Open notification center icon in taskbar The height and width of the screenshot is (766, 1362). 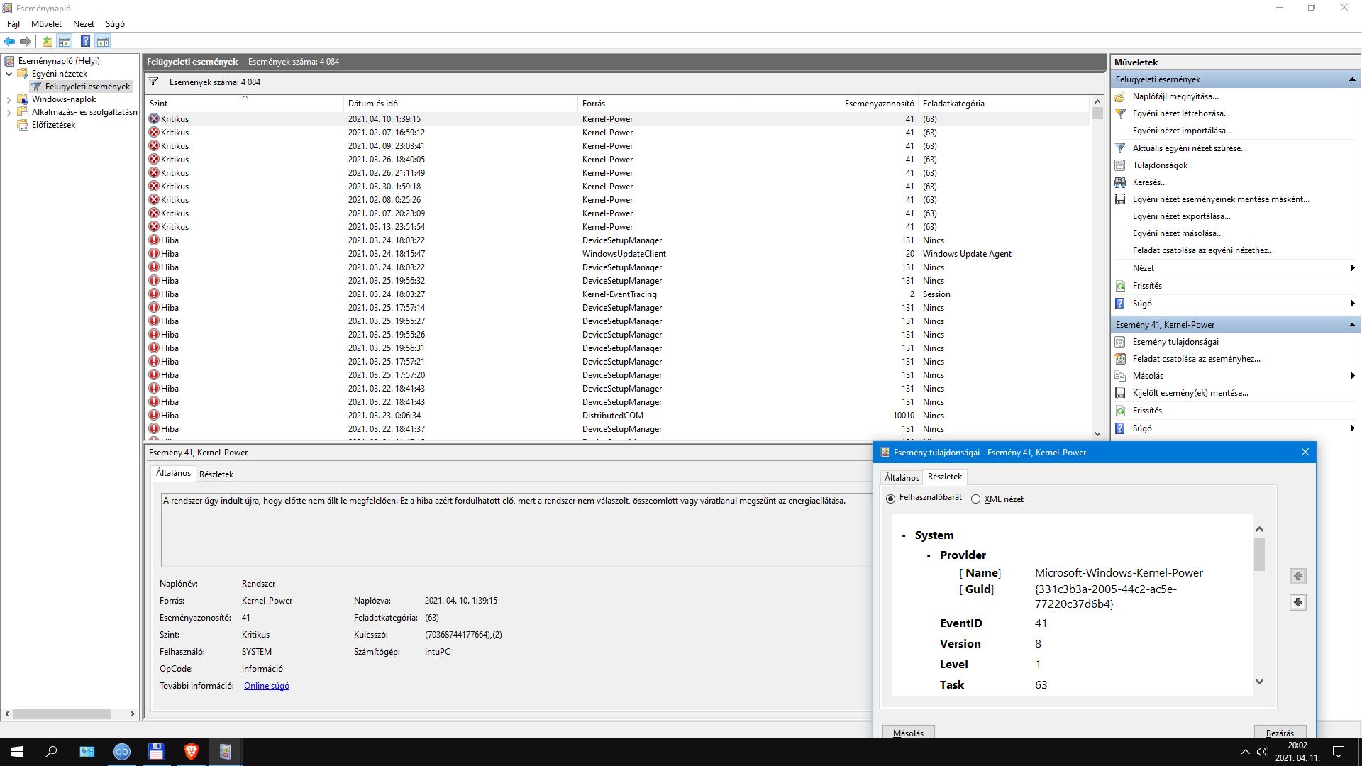1339,752
